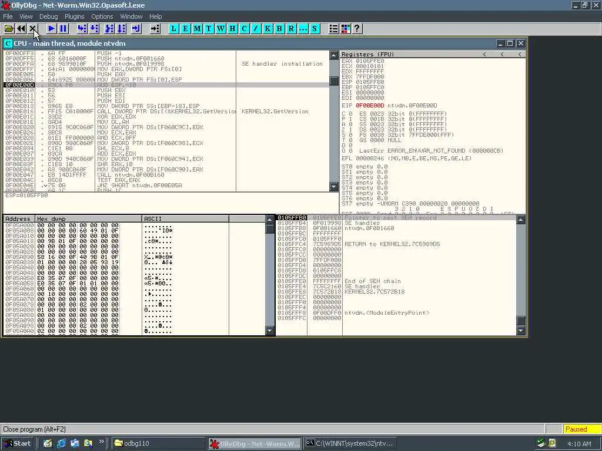Click the Step over toolbar icon
The height and width of the screenshot is (451, 602).
click(x=94, y=29)
